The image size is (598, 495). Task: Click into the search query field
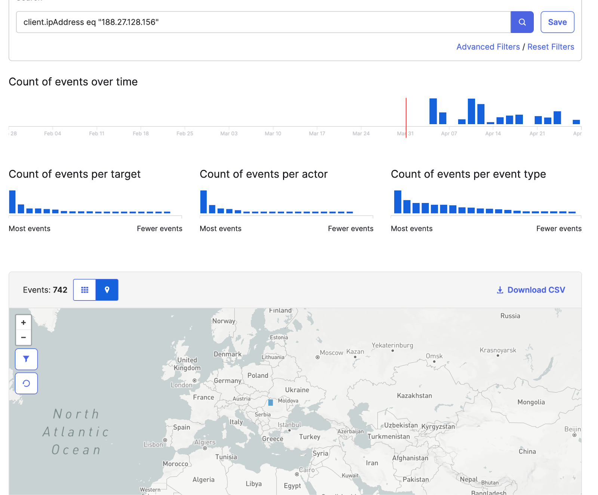[262, 22]
